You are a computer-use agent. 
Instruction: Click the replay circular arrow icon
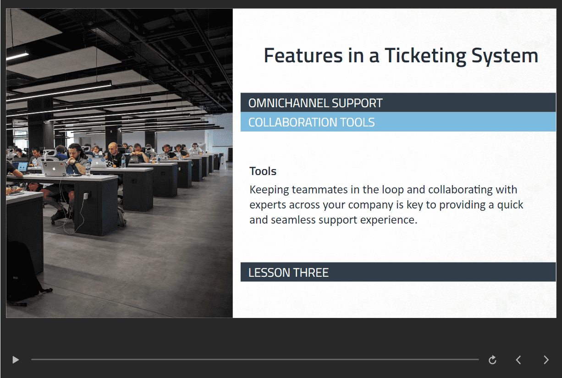(x=492, y=360)
